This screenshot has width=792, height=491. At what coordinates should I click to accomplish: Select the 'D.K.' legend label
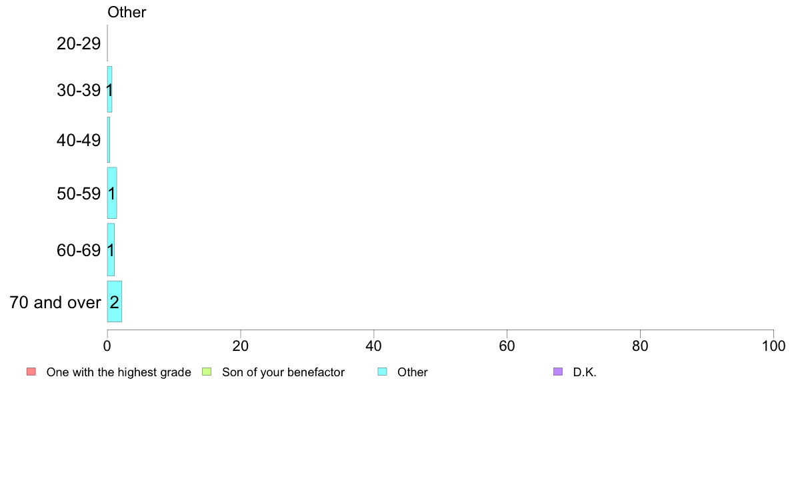tap(585, 372)
